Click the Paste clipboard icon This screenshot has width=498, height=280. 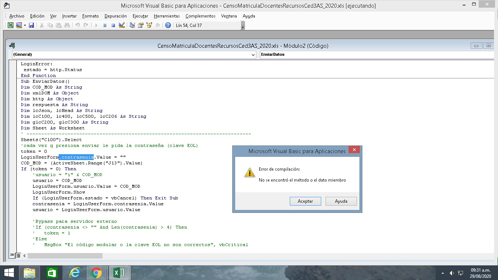point(58,25)
